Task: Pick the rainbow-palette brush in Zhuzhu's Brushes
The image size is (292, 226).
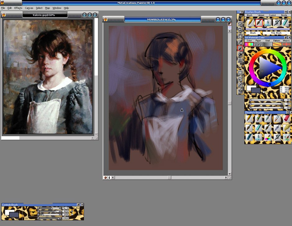Action: [268, 137]
